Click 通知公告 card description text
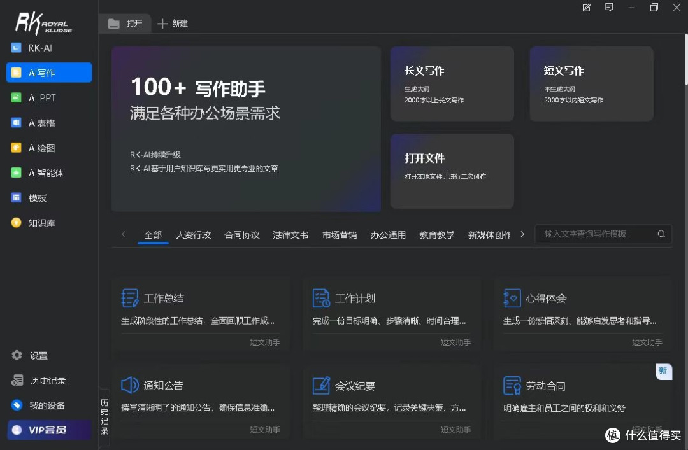The image size is (688, 450). point(197,408)
